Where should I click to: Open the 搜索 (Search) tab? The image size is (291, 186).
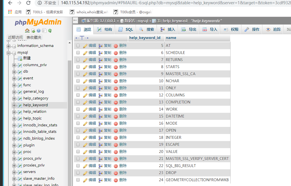pyautogui.click(x=146, y=29)
